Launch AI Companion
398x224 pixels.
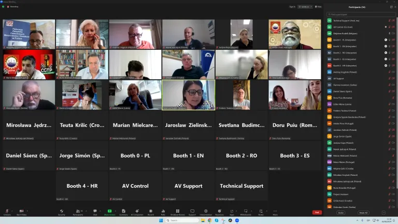tap(137, 212)
